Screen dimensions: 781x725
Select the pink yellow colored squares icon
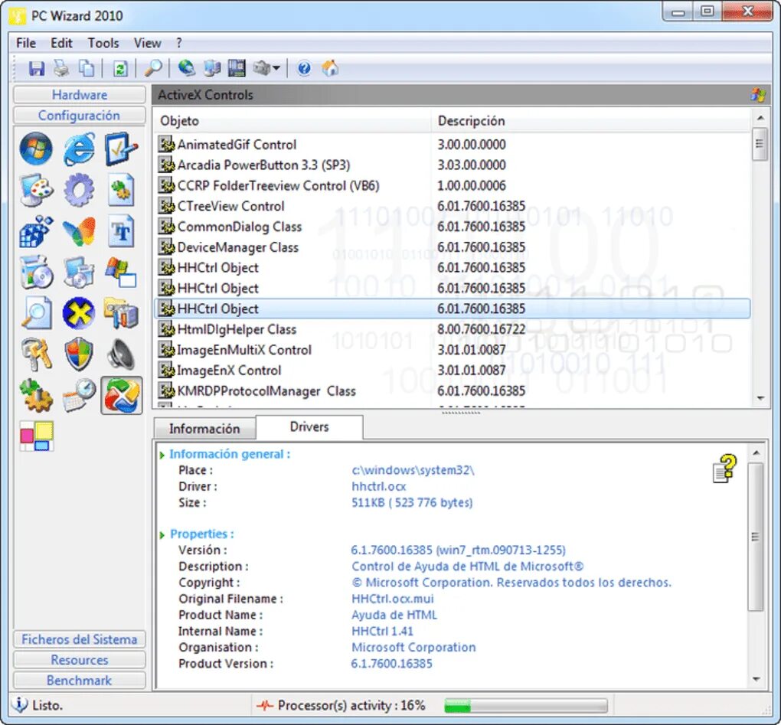pos(36,436)
